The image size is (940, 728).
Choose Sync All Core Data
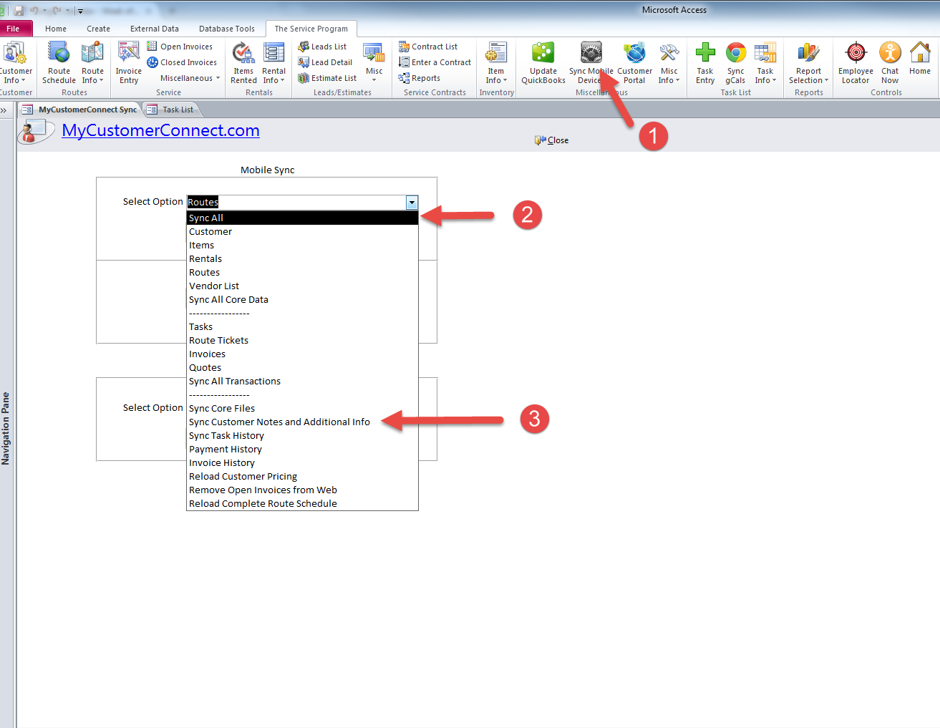pos(302,299)
